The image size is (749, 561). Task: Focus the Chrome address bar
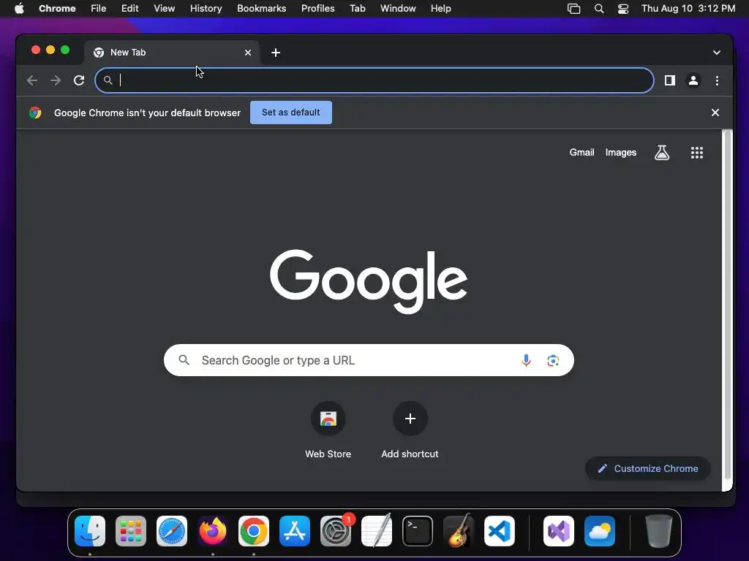[374, 80]
